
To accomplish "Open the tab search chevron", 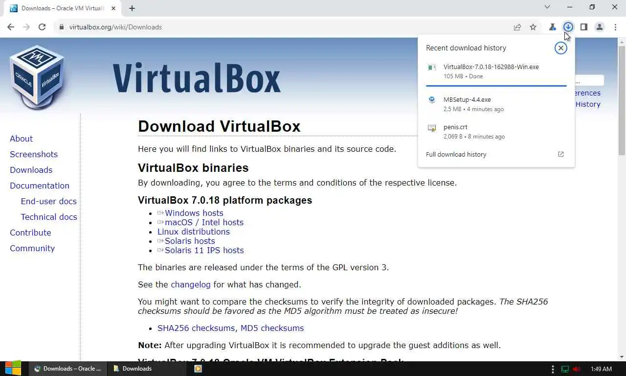I will click(547, 7).
